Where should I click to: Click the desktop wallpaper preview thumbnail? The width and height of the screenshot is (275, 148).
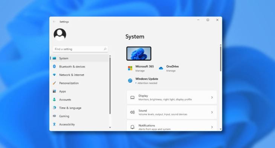139,54
